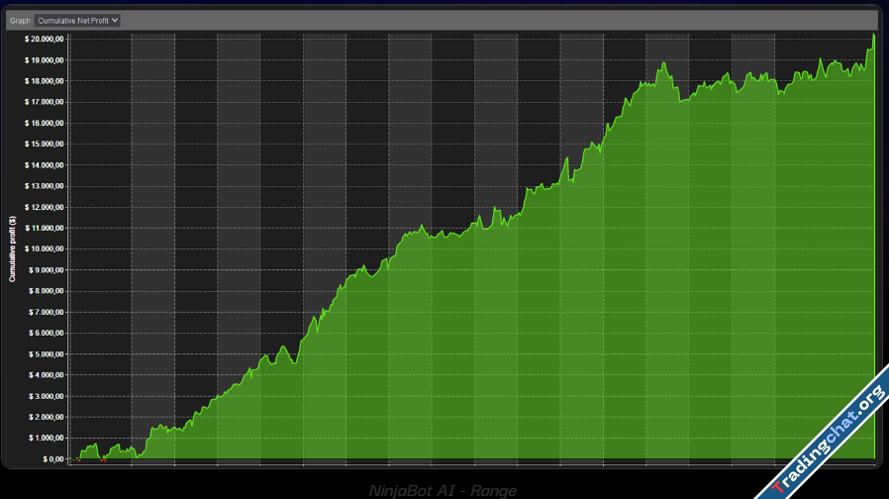889x499 pixels.
Task: Click the $ 1.000,00 y-axis label
Action: point(47,438)
